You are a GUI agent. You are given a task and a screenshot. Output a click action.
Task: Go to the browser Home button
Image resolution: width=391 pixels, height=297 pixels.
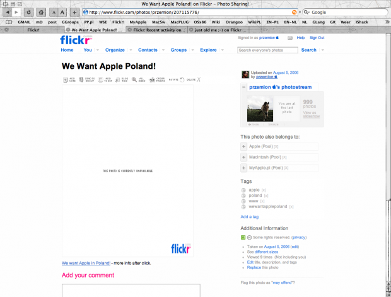[x=41, y=12]
